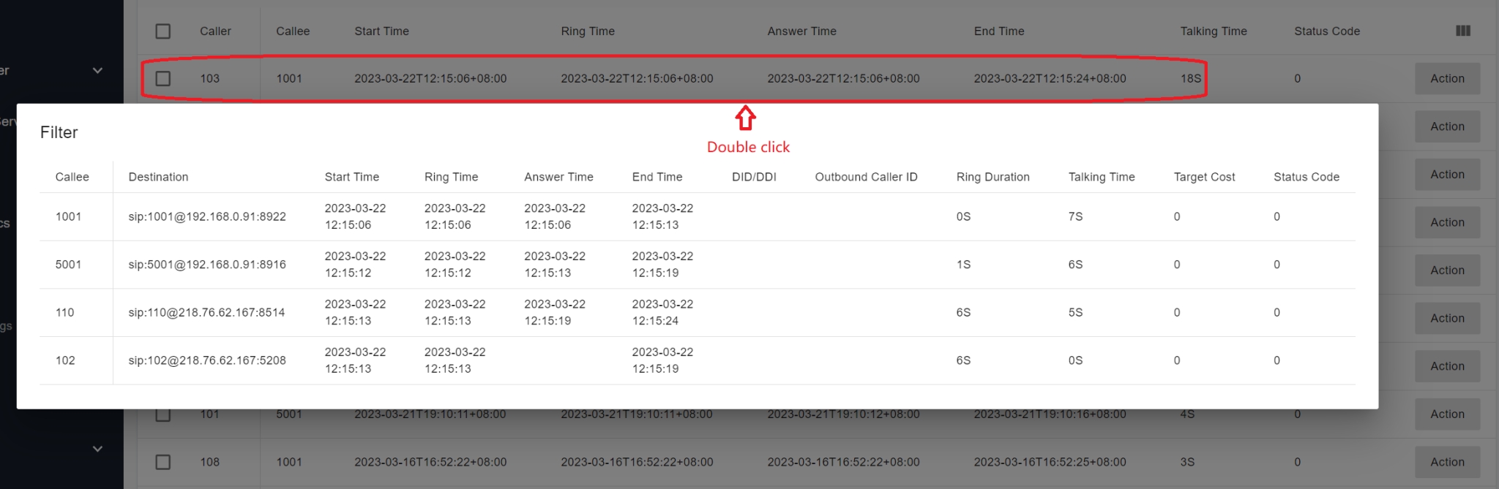Viewport: 1499px width, 489px height.
Task: Expand the lower sidebar chevron arrow
Action: point(97,449)
